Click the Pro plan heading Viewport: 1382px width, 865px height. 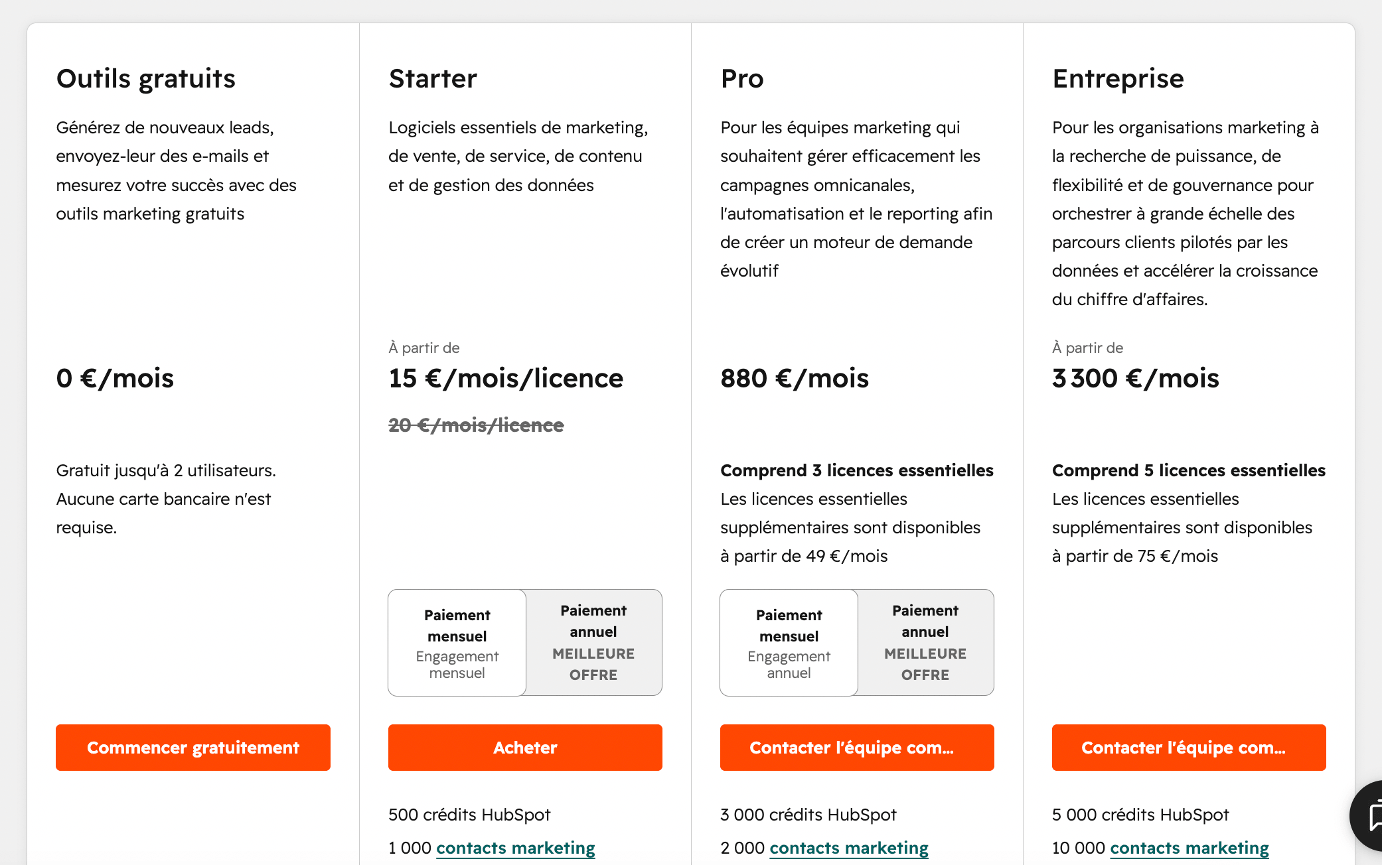point(742,78)
